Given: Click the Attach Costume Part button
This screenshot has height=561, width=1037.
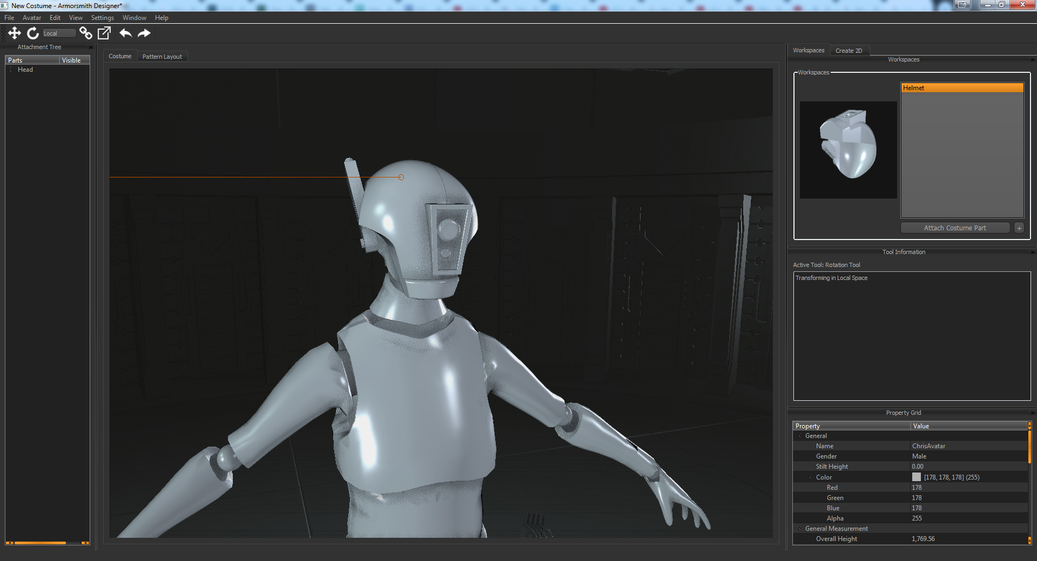Looking at the screenshot, I should tap(954, 228).
